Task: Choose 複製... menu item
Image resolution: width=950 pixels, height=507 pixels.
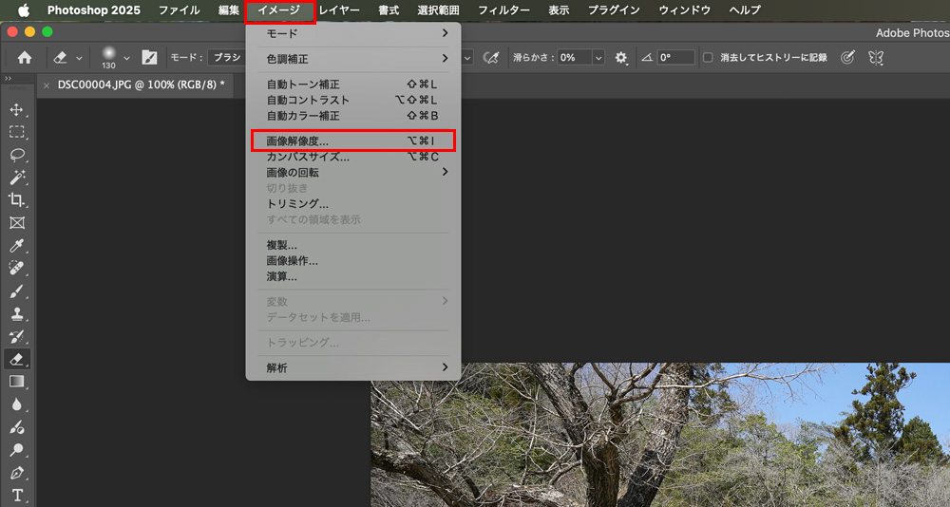Action: click(x=353, y=245)
